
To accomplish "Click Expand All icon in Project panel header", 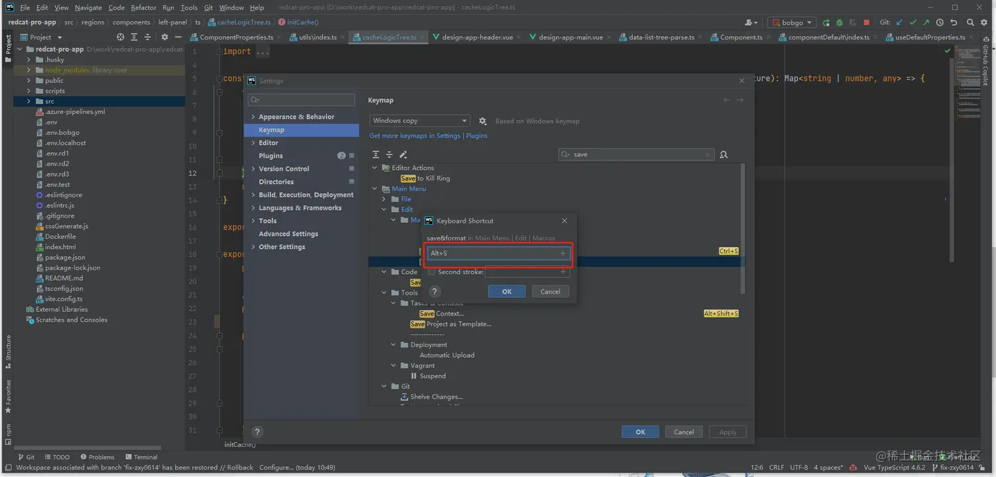I will tap(134, 38).
